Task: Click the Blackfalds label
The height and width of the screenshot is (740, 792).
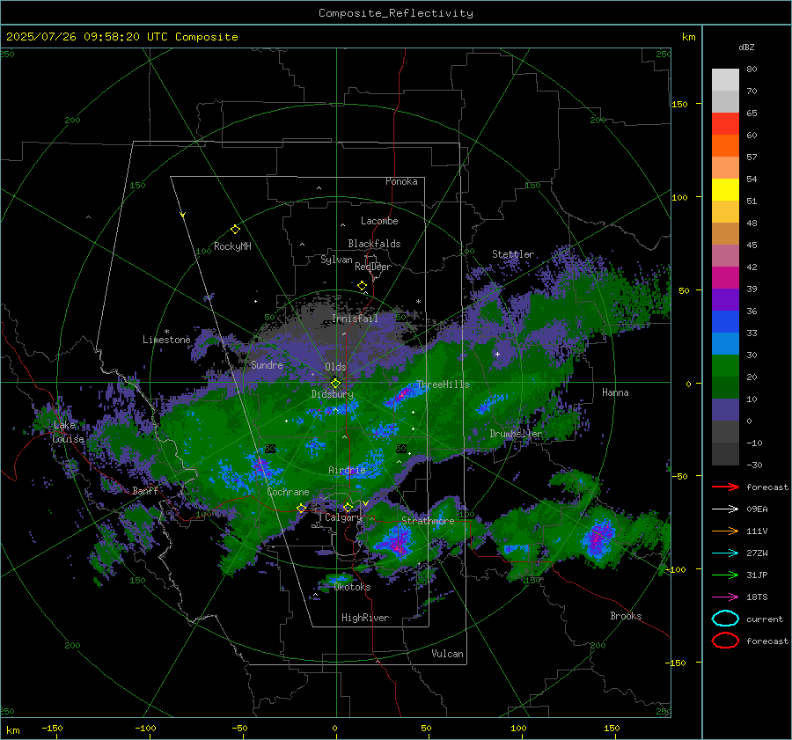Action: pyautogui.click(x=374, y=244)
